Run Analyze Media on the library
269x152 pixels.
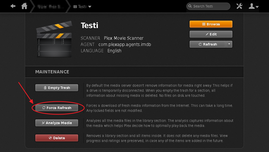point(56,123)
